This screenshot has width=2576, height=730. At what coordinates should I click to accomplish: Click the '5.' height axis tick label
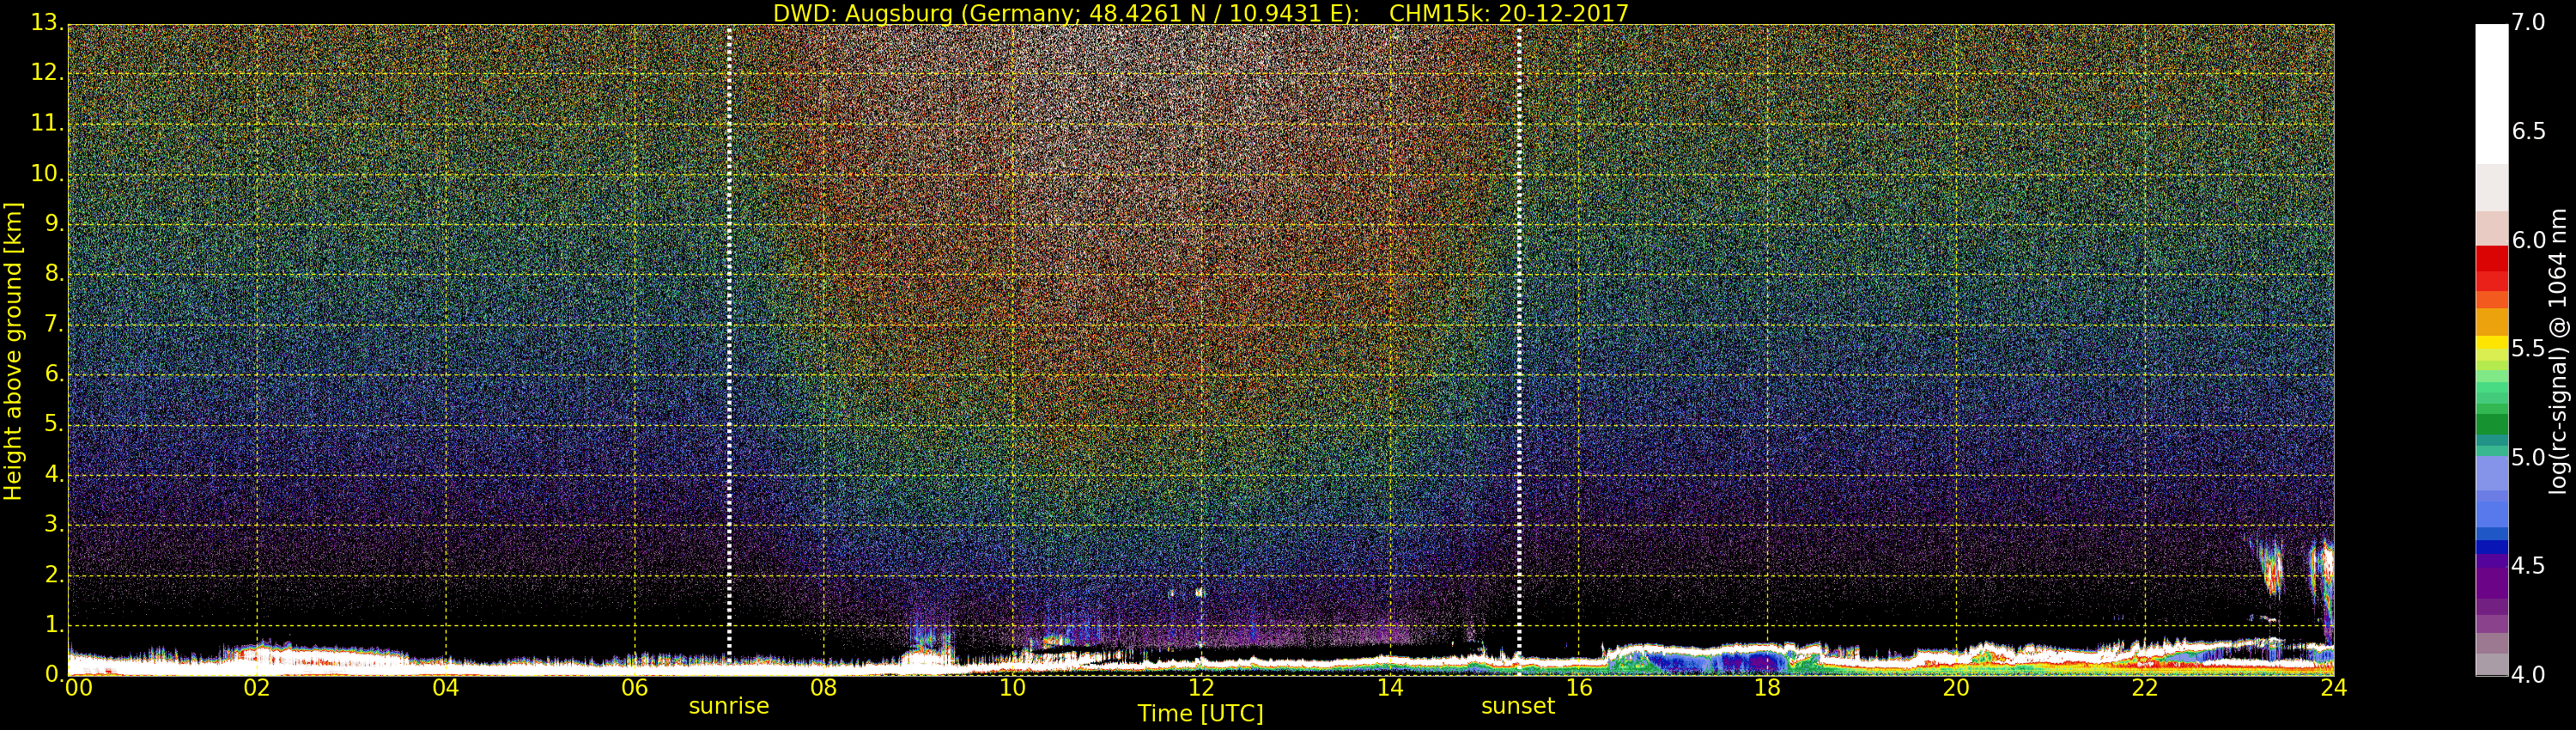click(54, 425)
